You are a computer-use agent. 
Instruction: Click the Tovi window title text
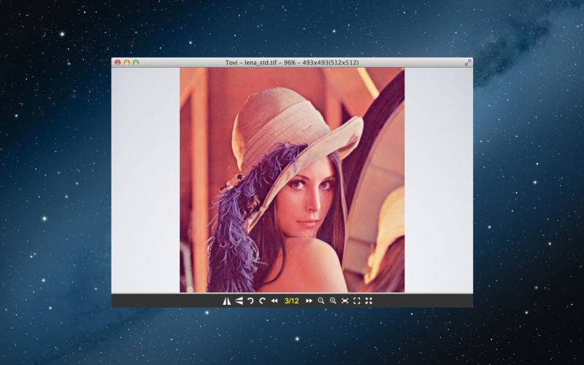[x=292, y=63]
